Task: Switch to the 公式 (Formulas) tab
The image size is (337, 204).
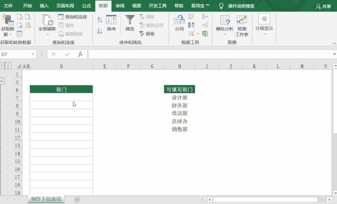Action: 86,6
